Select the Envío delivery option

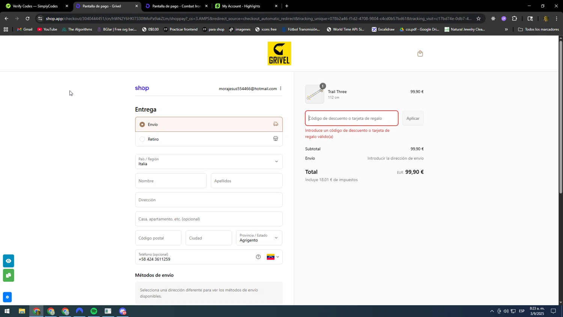(x=209, y=124)
